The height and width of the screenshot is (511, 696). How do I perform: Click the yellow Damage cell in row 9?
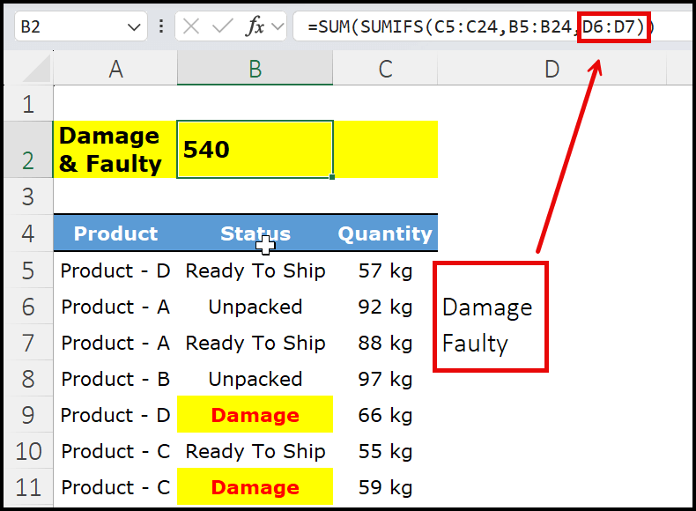pyautogui.click(x=255, y=415)
